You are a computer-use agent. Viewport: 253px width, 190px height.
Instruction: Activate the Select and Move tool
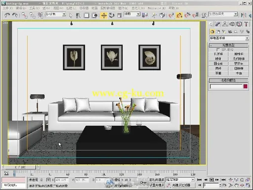104,15
